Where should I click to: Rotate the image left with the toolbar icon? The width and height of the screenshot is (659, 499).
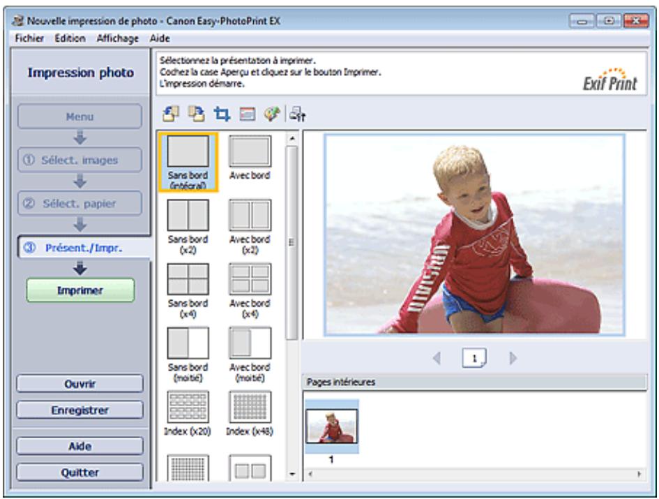coord(171,114)
